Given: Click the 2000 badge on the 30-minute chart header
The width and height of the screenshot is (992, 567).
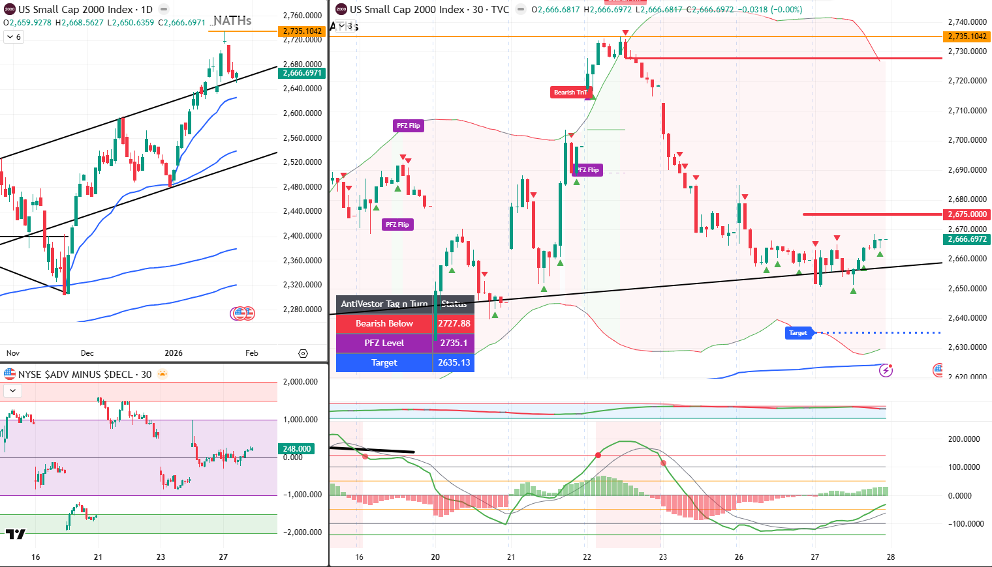Looking at the screenshot, I should click(x=340, y=9).
